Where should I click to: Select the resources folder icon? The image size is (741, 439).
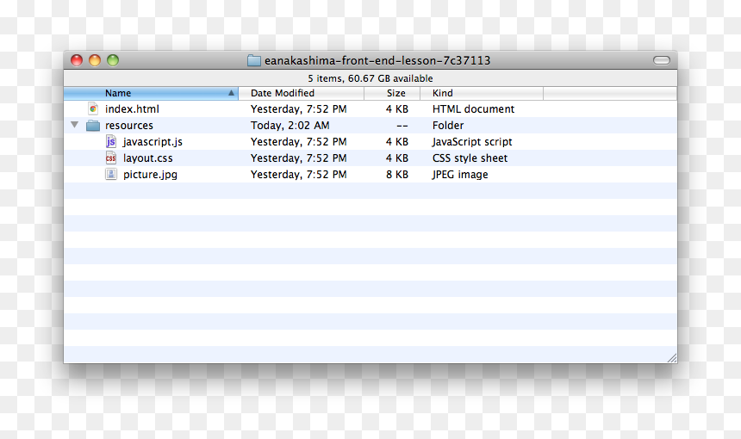pyautogui.click(x=93, y=126)
